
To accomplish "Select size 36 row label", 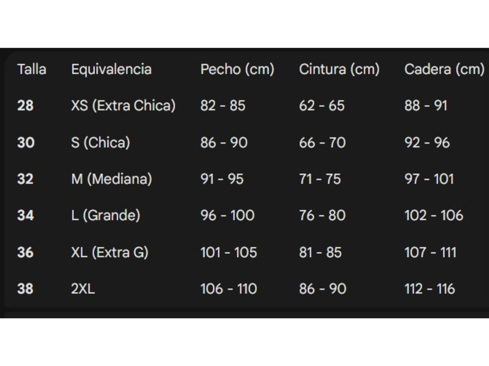I will (25, 253).
